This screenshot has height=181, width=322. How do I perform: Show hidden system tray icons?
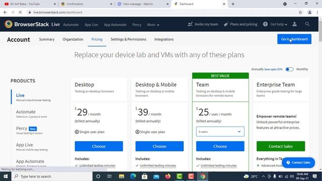[263, 176]
